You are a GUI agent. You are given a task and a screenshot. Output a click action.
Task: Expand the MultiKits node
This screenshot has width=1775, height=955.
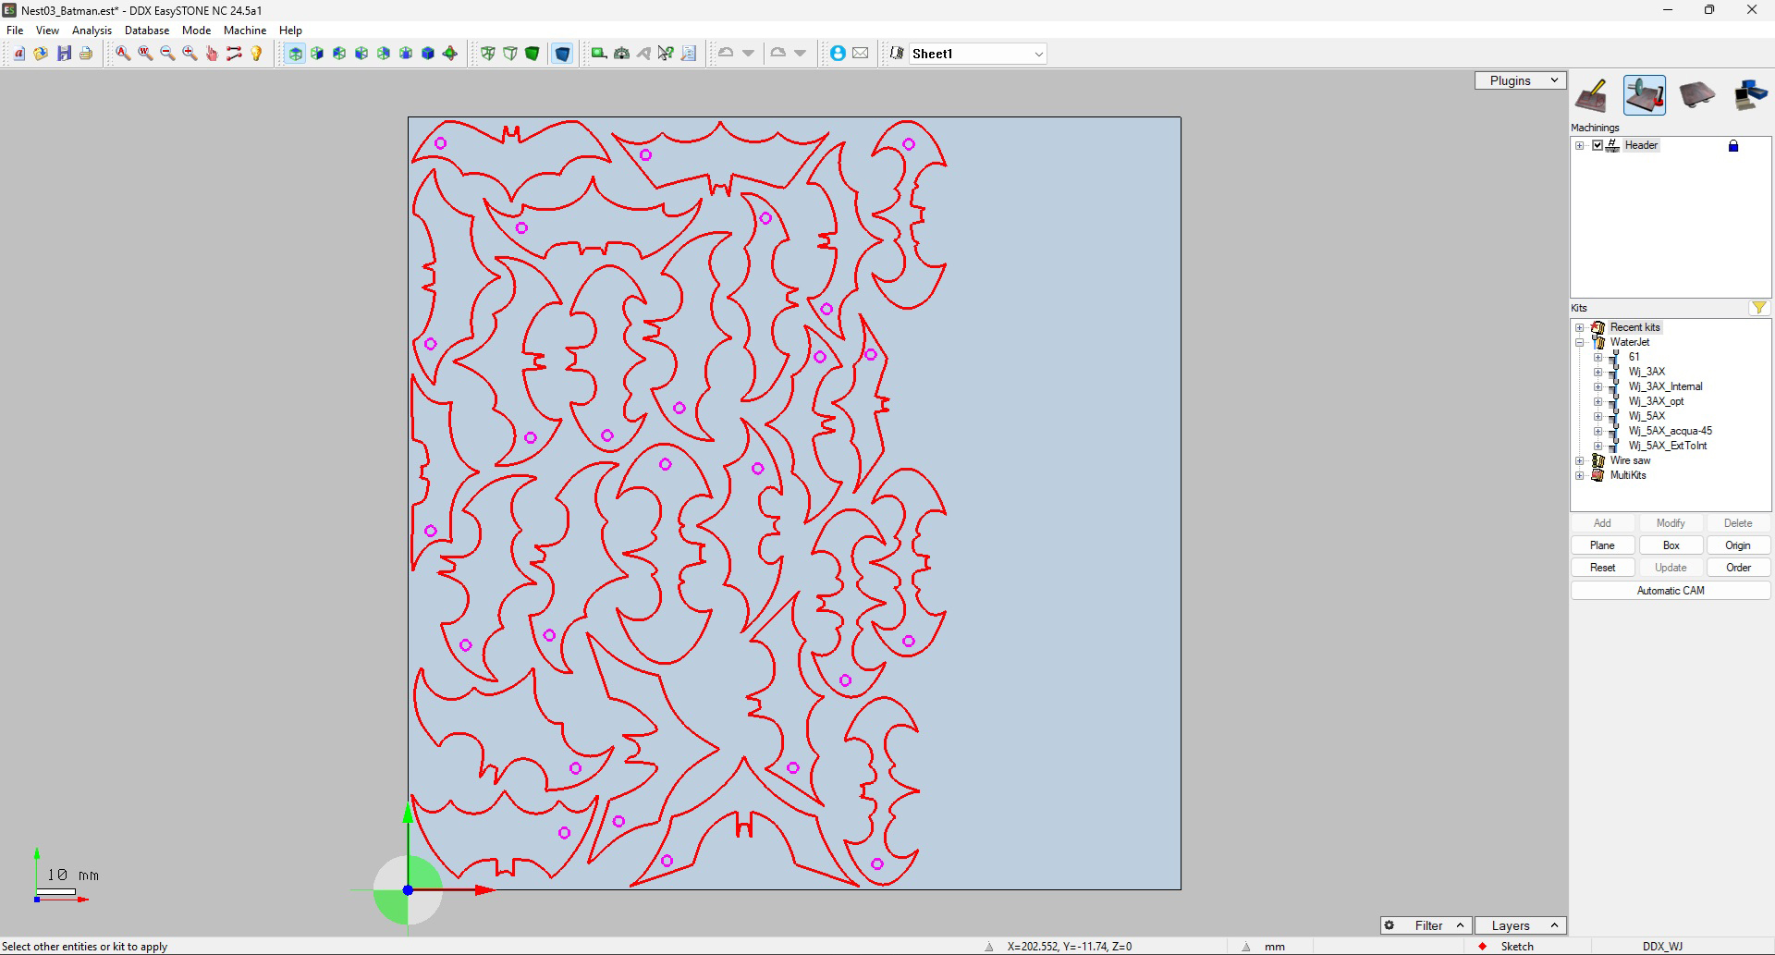[1580, 475]
